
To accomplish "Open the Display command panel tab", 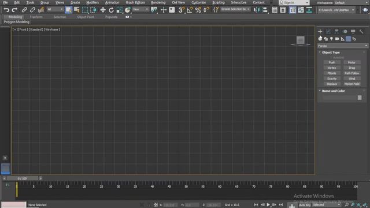I will 353,31.
